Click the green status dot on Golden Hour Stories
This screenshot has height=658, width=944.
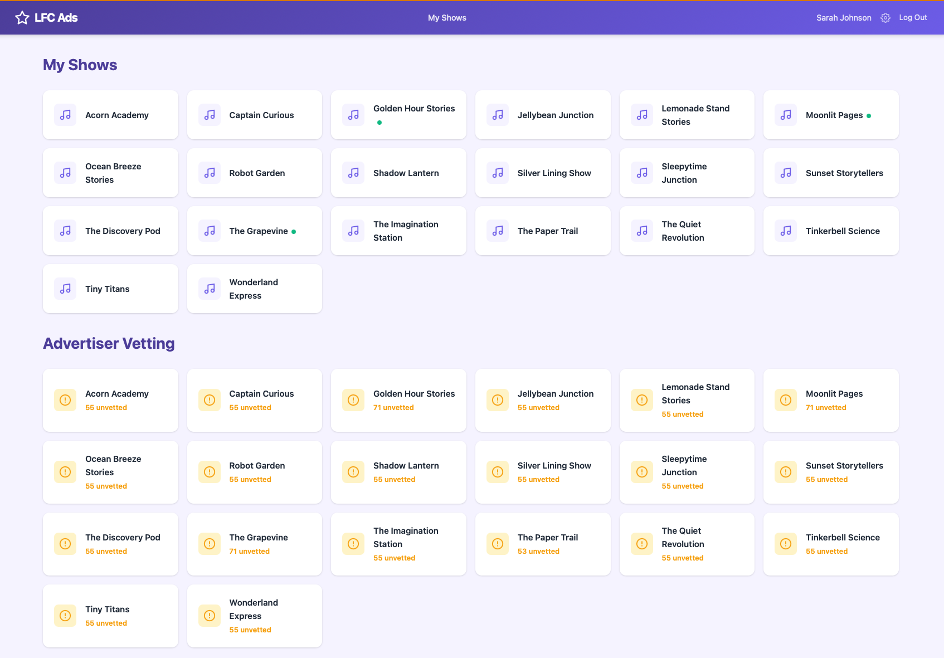point(379,122)
